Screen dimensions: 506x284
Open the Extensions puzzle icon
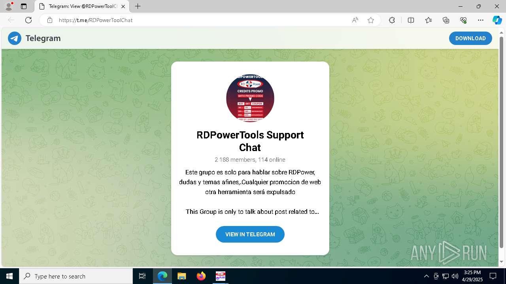(x=392, y=20)
